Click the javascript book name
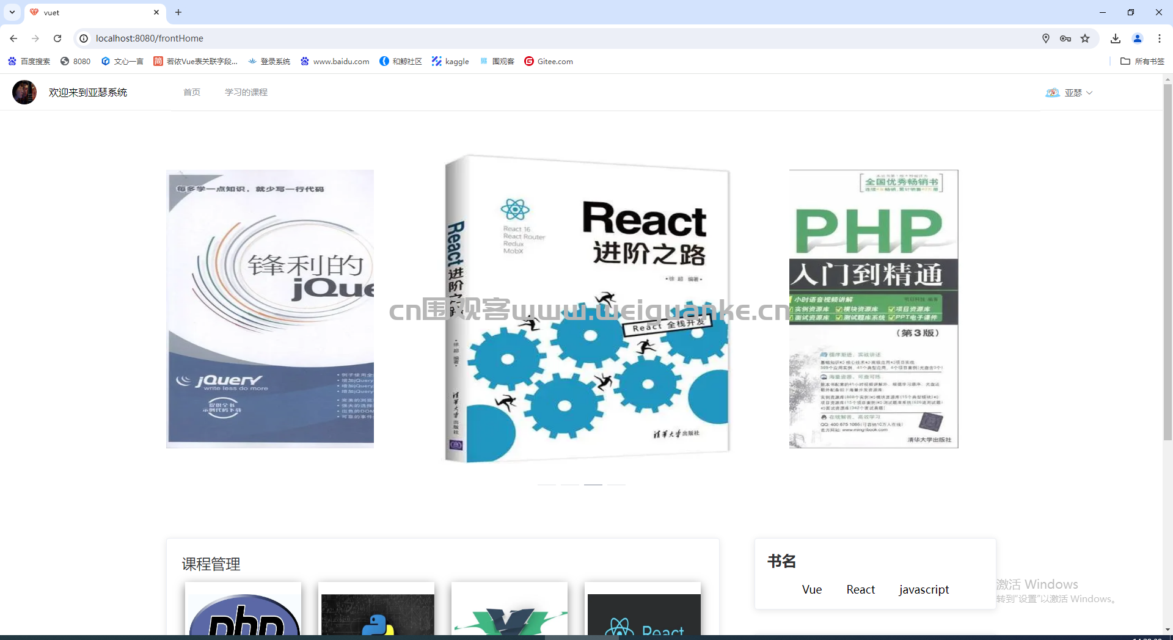Image resolution: width=1173 pixels, height=640 pixels. (924, 590)
